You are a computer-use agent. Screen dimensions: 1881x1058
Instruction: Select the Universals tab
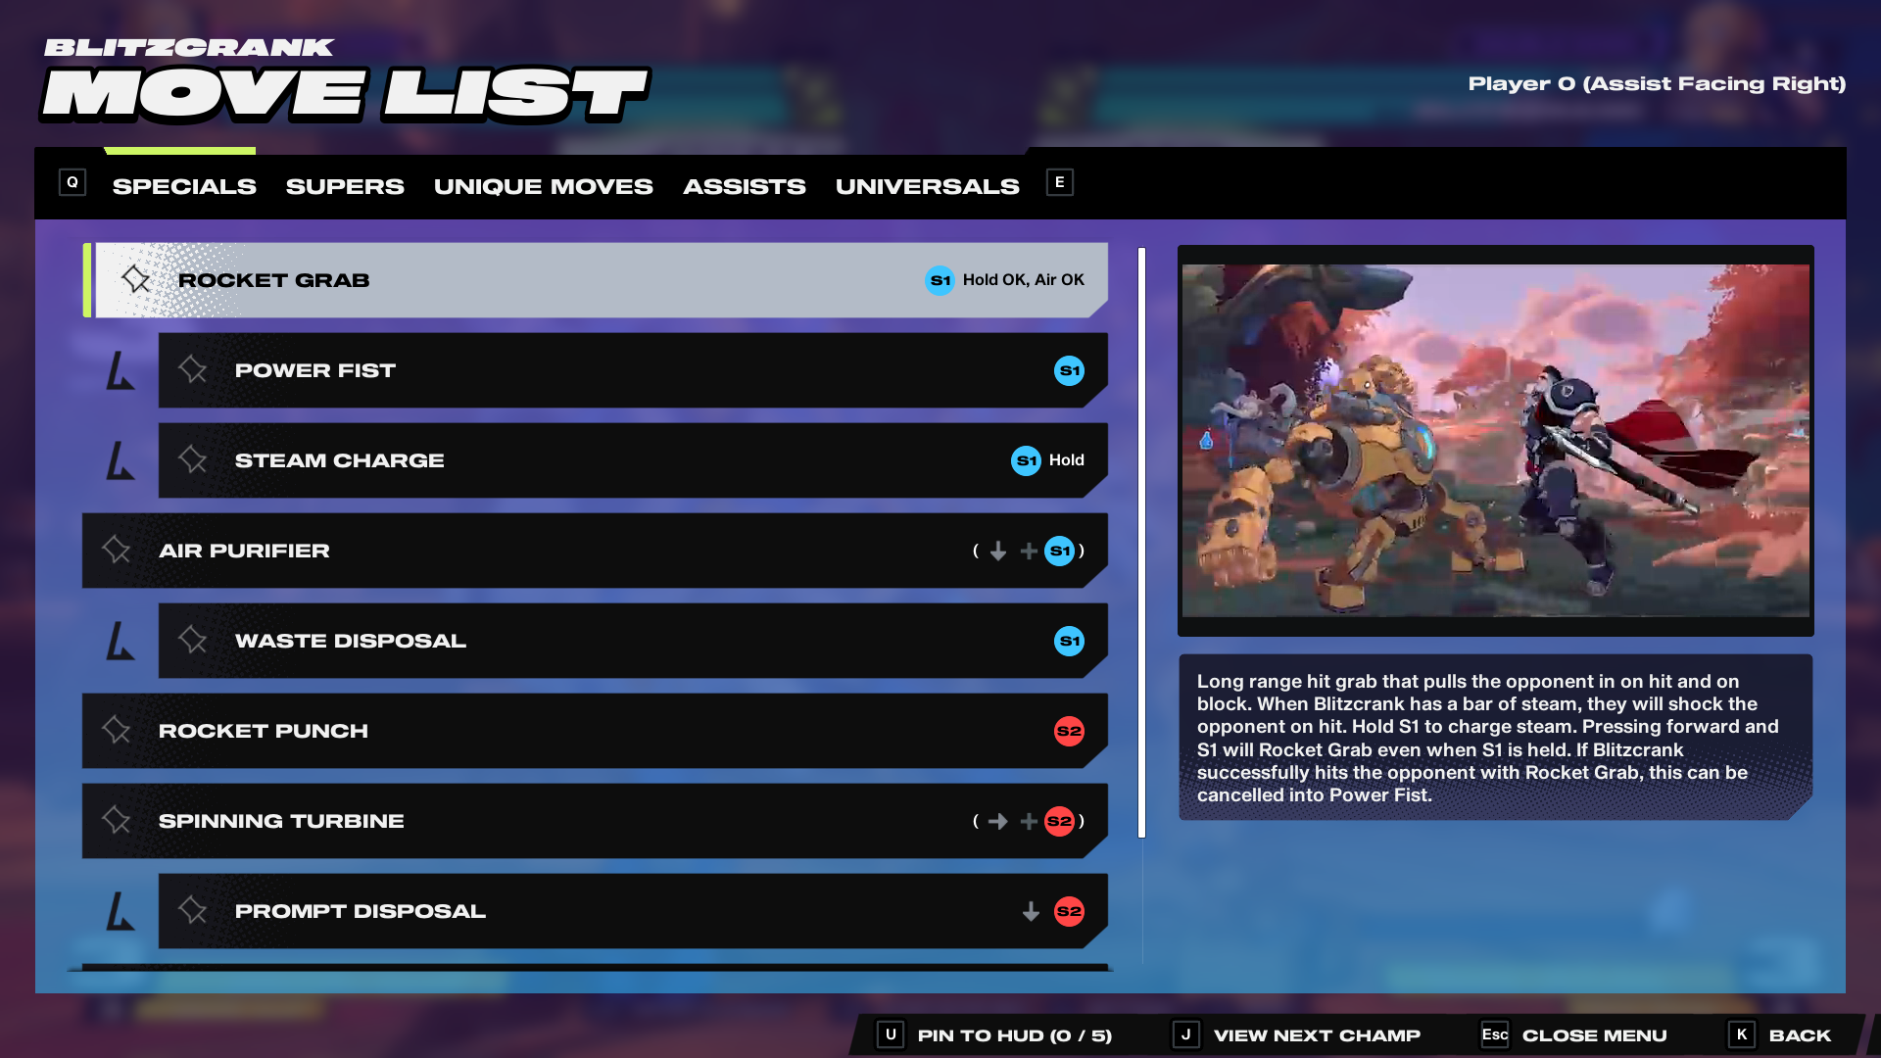pyautogui.click(x=927, y=186)
